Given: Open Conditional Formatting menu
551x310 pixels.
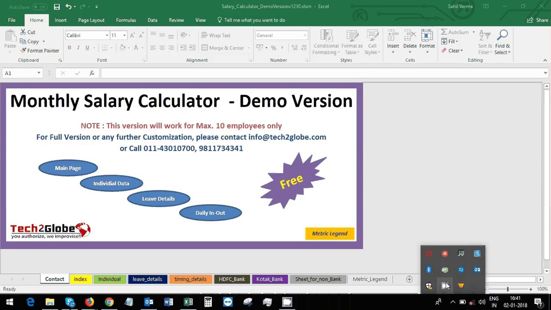Looking at the screenshot, I should [x=326, y=42].
